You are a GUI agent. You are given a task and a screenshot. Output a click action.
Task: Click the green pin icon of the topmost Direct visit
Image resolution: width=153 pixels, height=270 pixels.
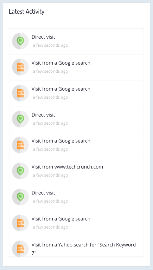(20, 41)
